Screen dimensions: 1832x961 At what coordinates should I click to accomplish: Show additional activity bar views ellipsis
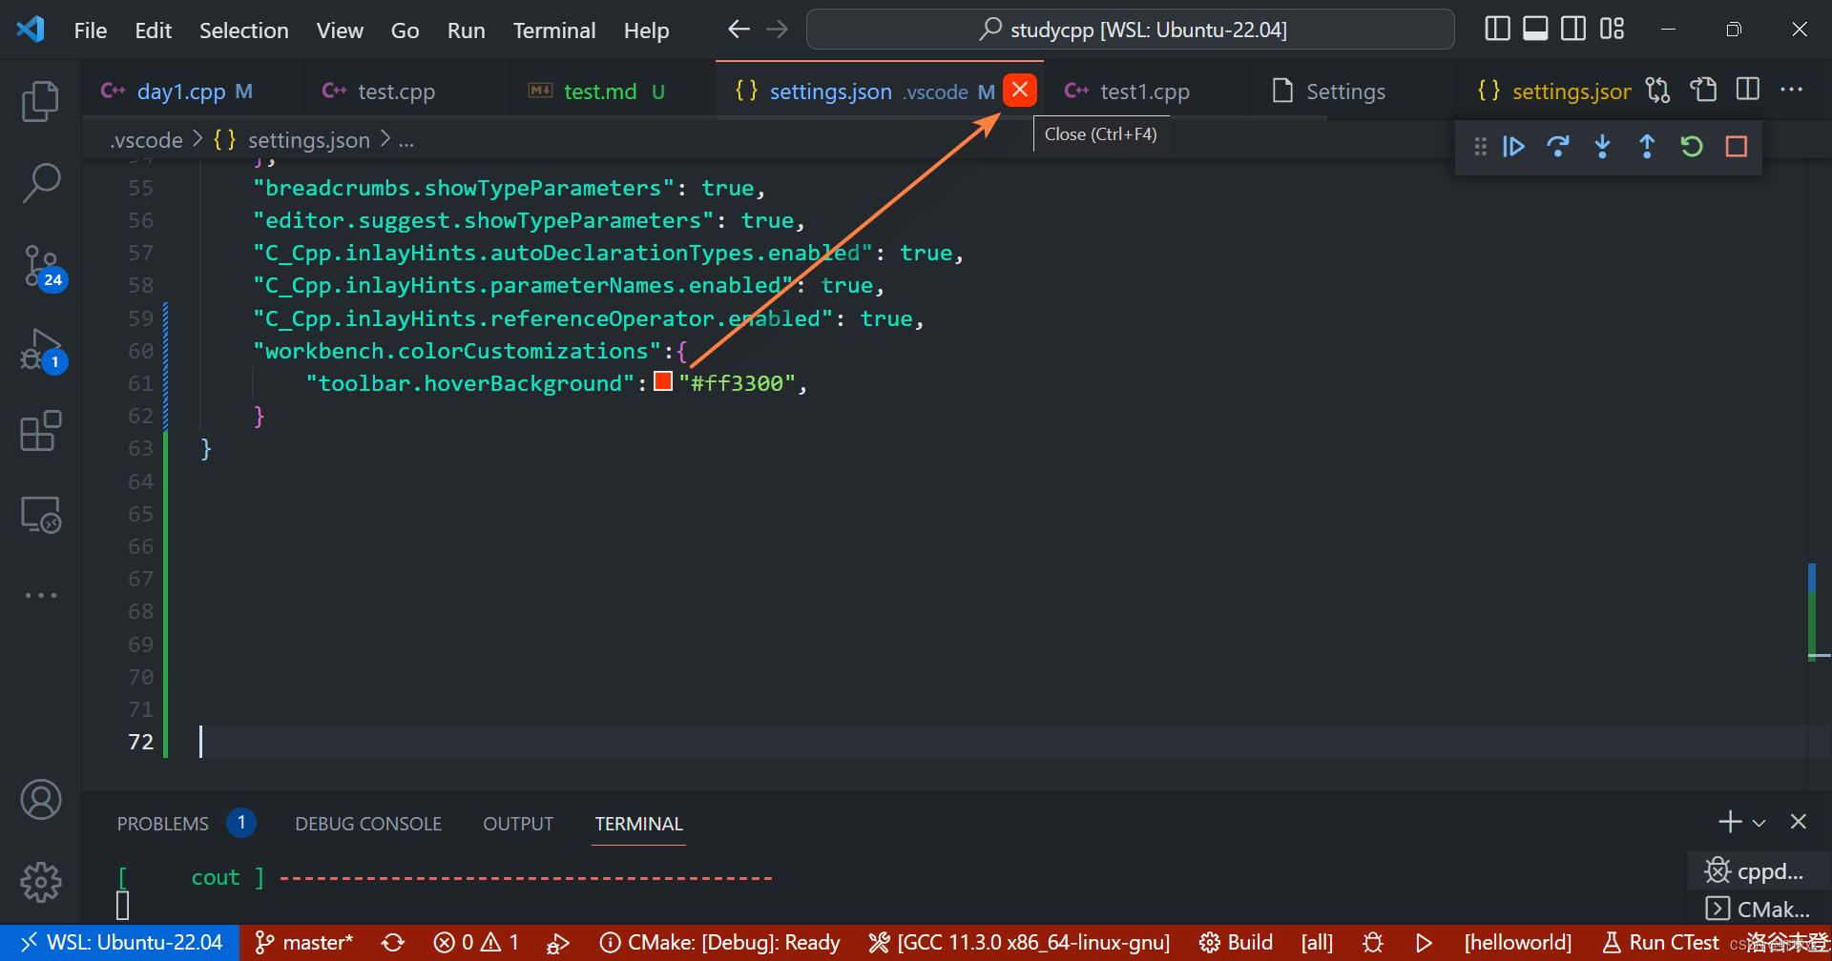coord(40,595)
